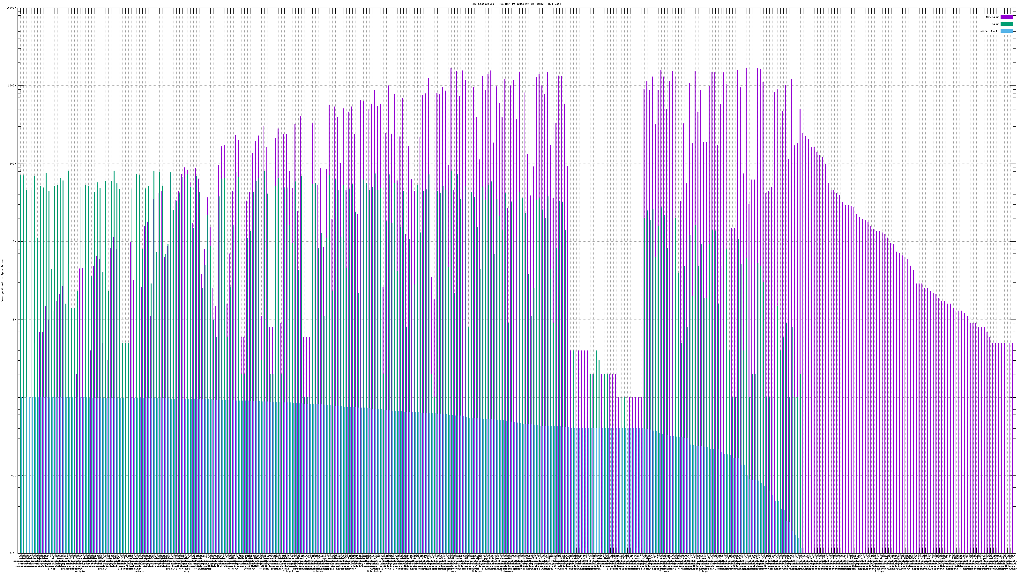Click the 0.1 y-axis tick label
The height and width of the screenshot is (574, 1021).
14,475
